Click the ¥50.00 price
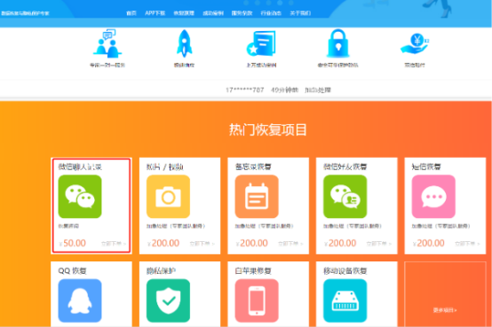This screenshot has width=492, height=327. coord(72,243)
